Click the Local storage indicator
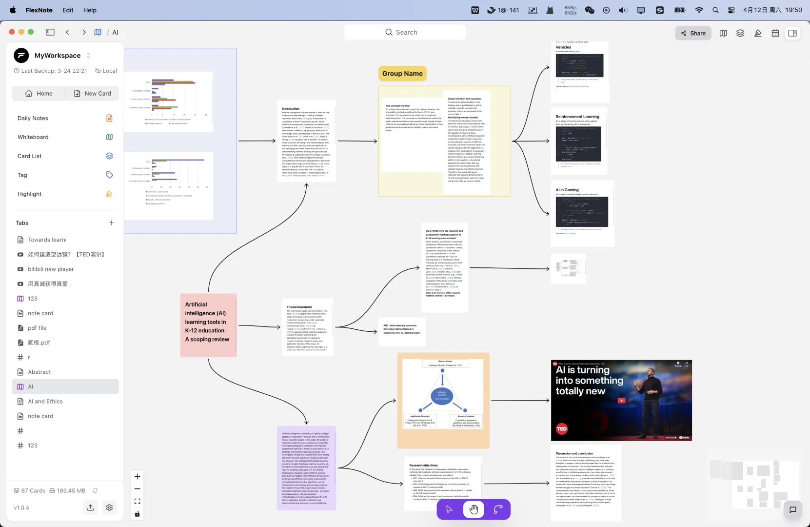 click(x=106, y=71)
